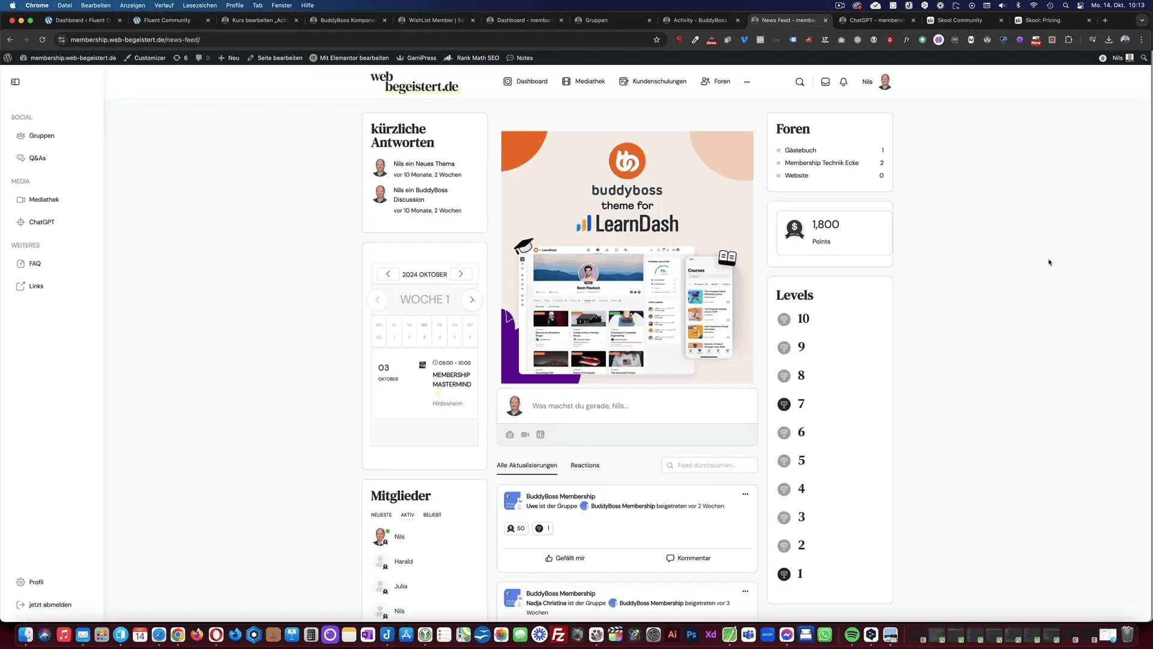This screenshot has height=649, width=1153.
Task: Add a poll with chart icon
Action: point(540,434)
